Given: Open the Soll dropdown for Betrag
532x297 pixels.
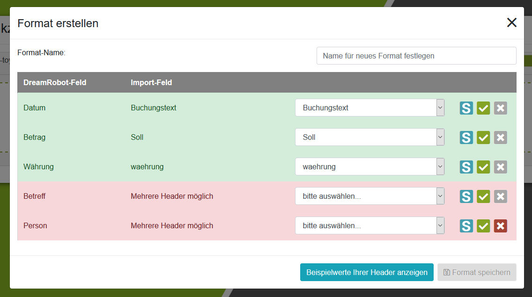Looking at the screenshot, I should [x=369, y=138].
